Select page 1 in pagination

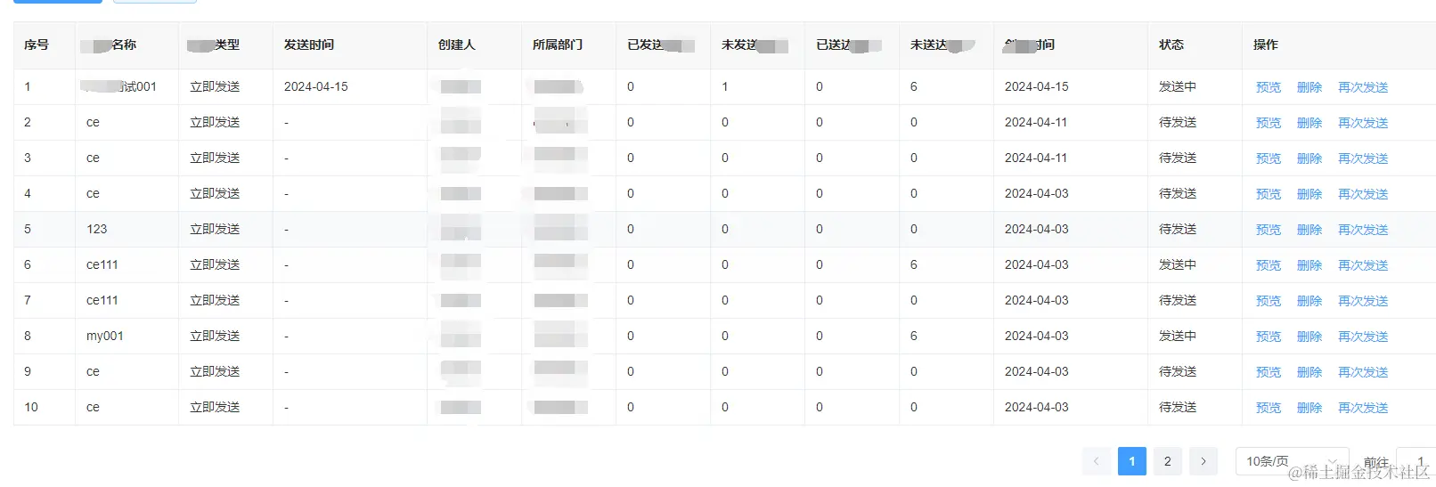click(1131, 461)
